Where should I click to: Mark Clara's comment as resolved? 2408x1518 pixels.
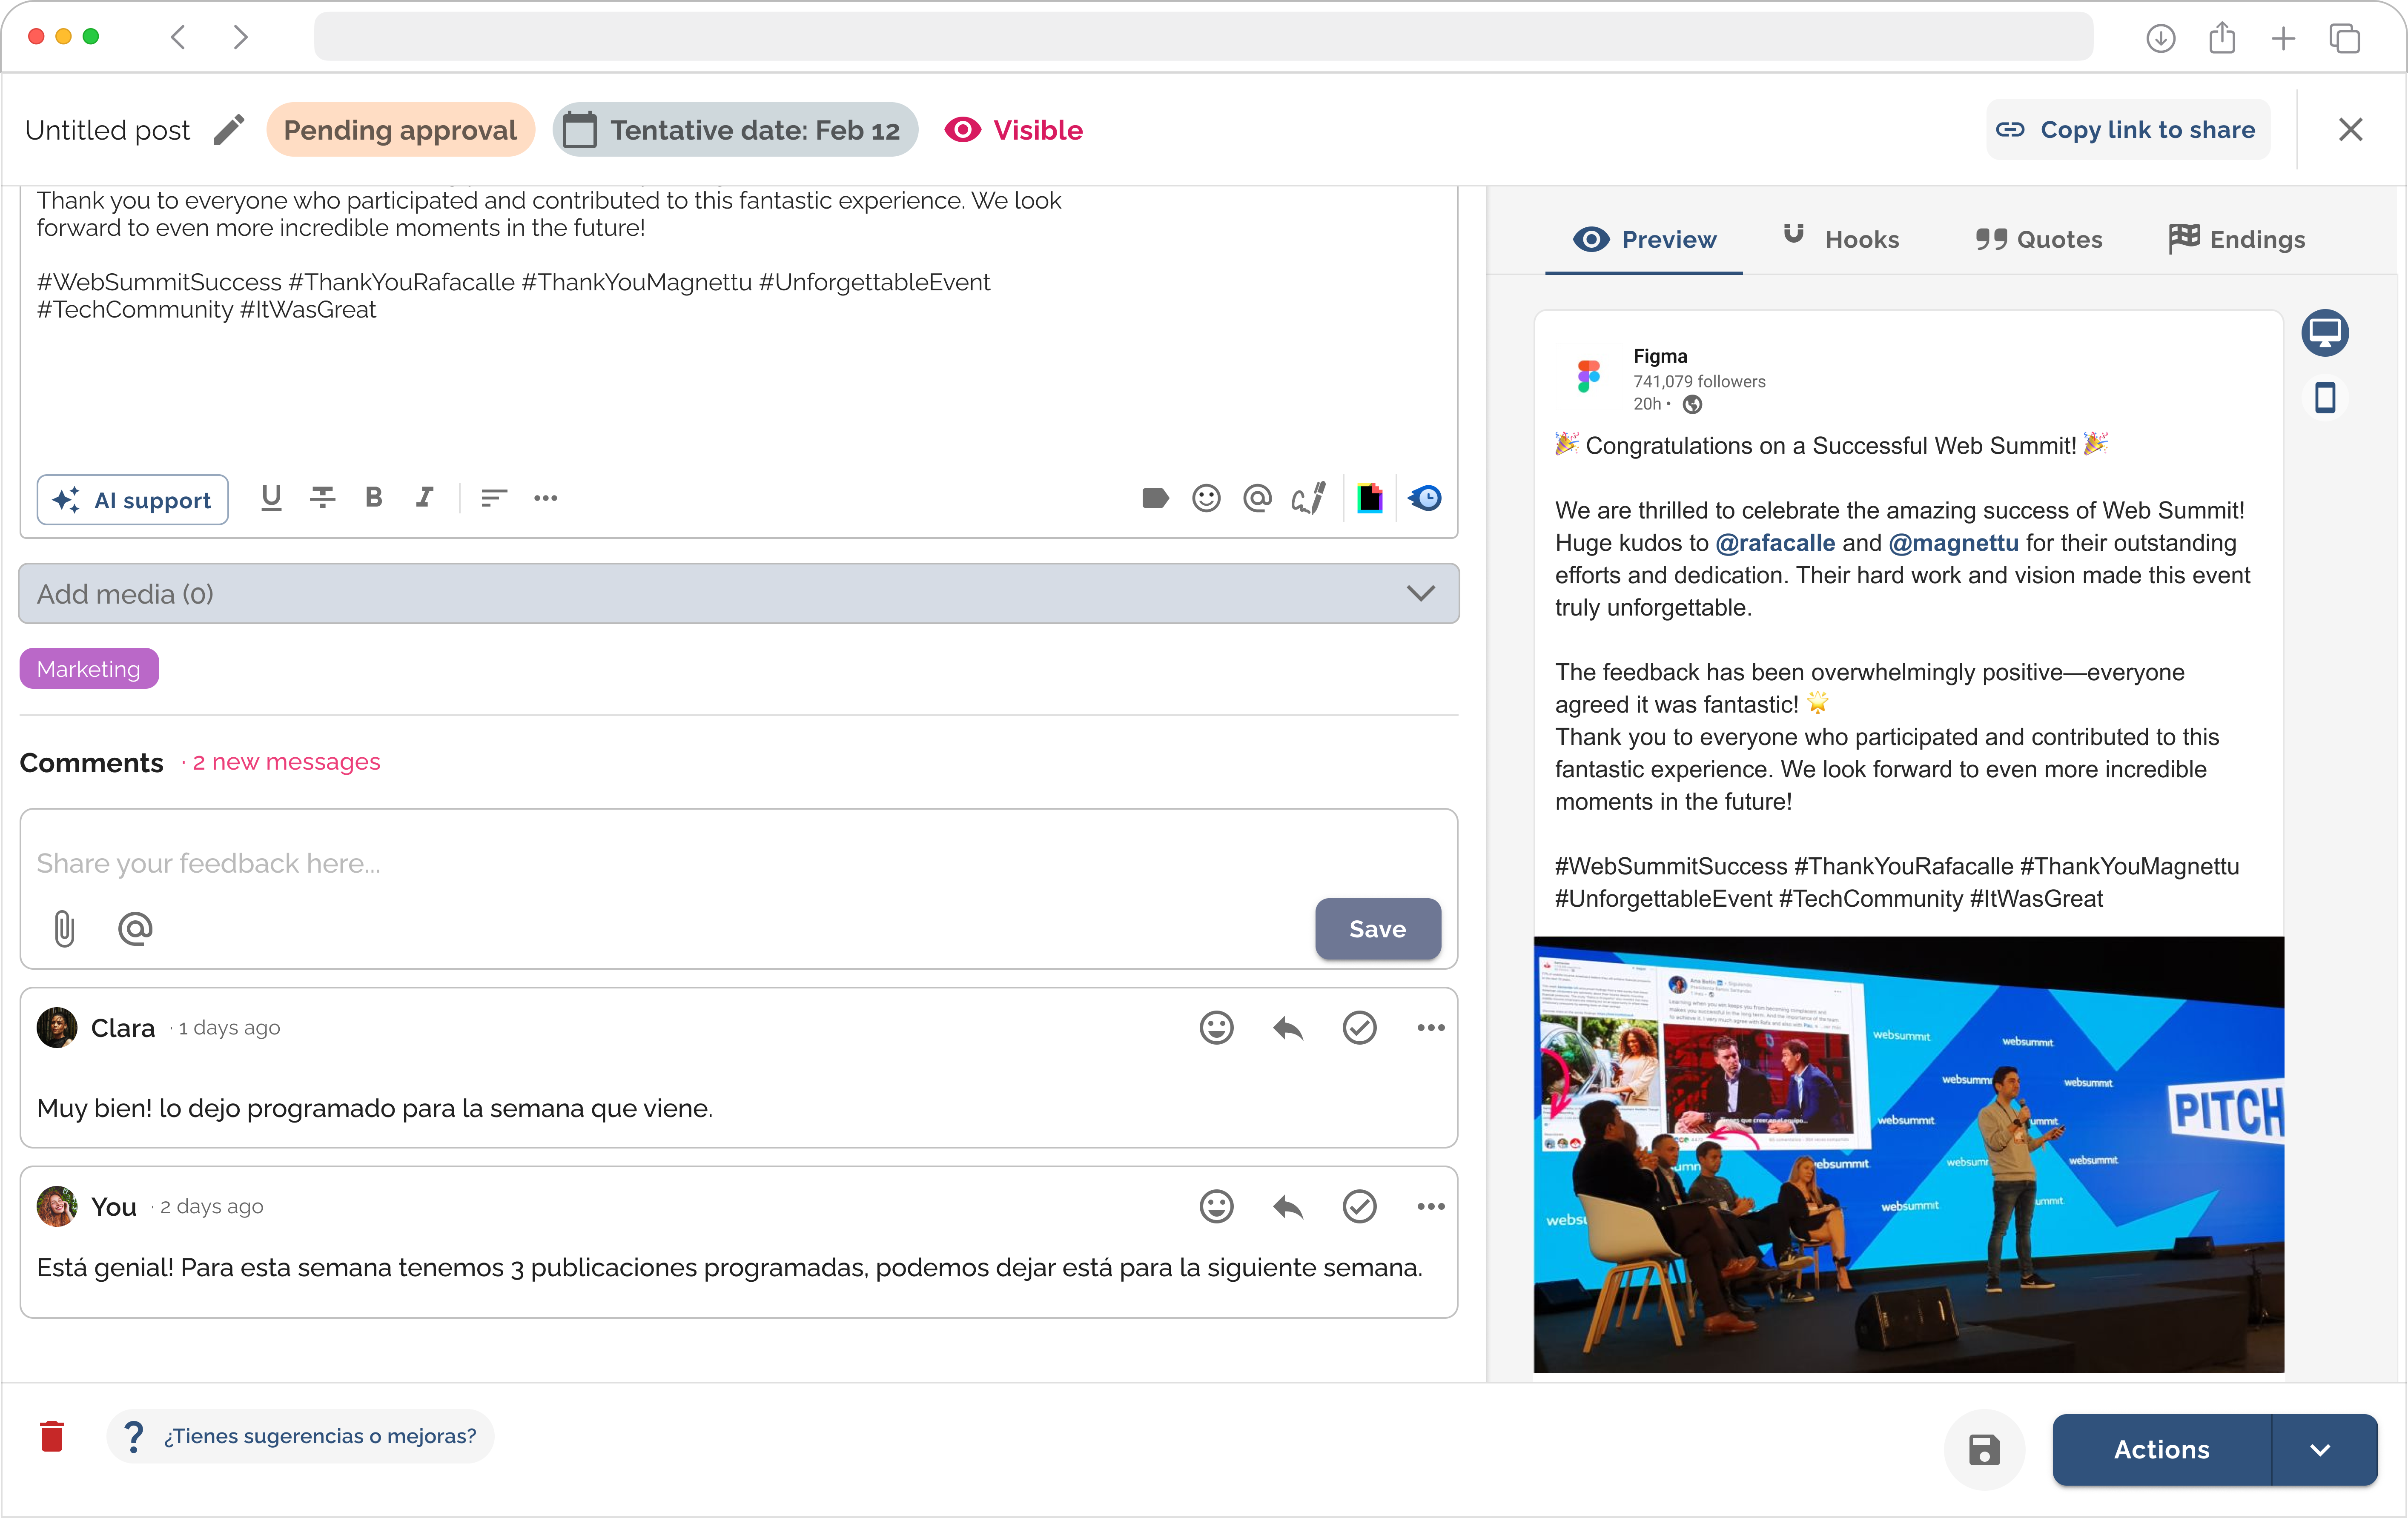pyautogui.click(x=1359, y=1028)
